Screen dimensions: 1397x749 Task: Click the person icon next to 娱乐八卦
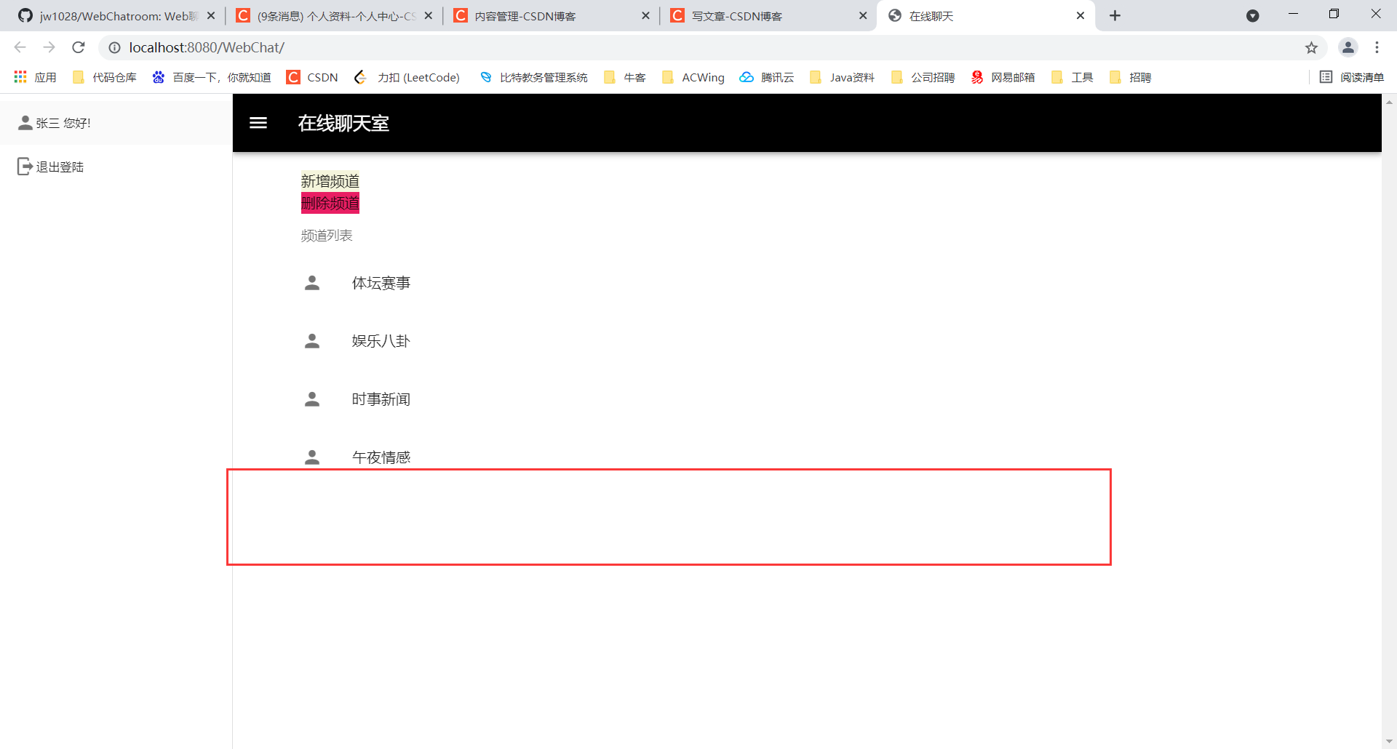(x=312, y=341)
